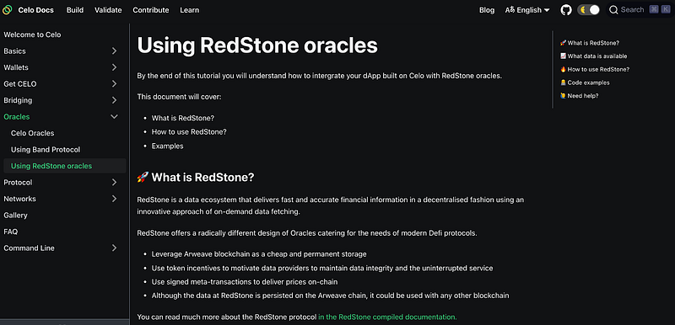Collapse the Oracles sidebar section
The width and height of the screenshot is (675, 325).
[x=114, y=117]
